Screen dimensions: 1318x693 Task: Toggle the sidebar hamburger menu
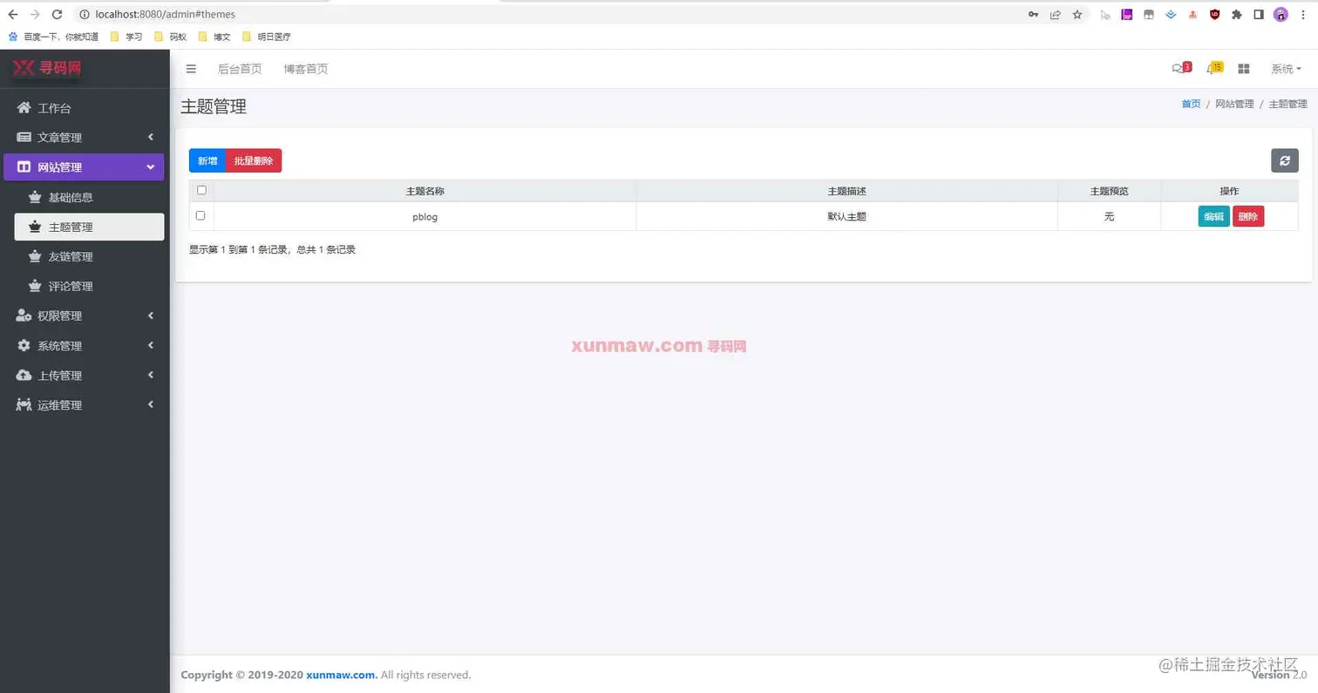[191, 69]
